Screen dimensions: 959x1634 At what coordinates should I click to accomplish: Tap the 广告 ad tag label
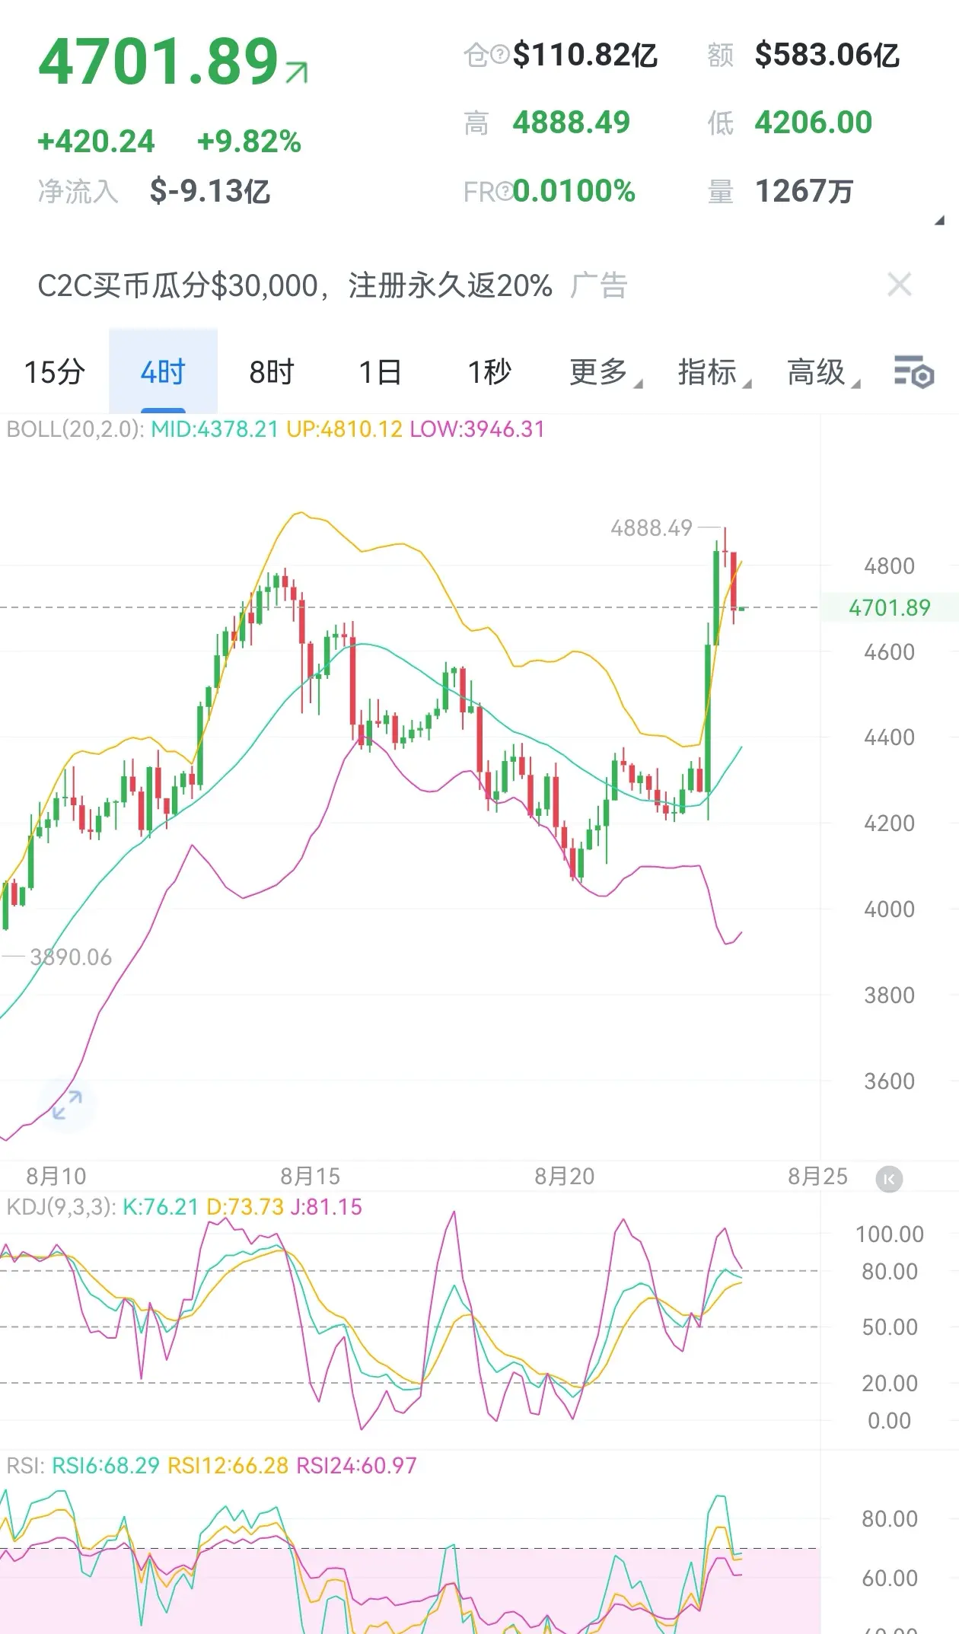[599, 286]
